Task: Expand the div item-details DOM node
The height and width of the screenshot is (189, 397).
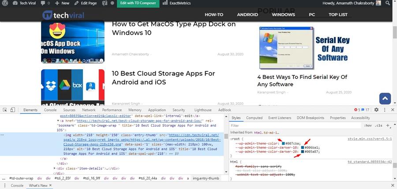Action: (55, 168)
